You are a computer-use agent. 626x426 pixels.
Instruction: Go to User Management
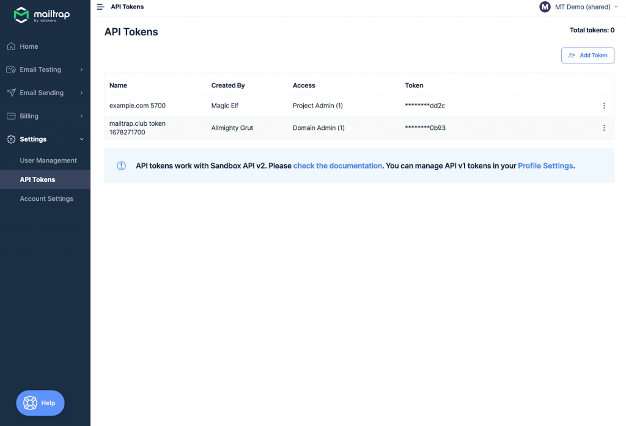(49, 160)
